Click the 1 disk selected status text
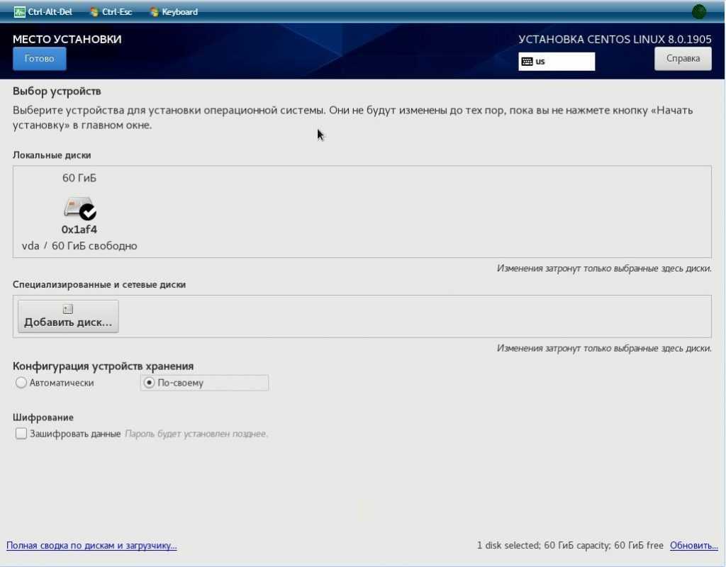Screen dimensions: 726x567 click(x=570, y=545)
